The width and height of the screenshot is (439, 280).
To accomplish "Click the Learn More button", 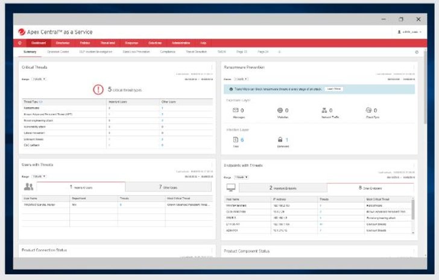I will [x=333, y=89].
